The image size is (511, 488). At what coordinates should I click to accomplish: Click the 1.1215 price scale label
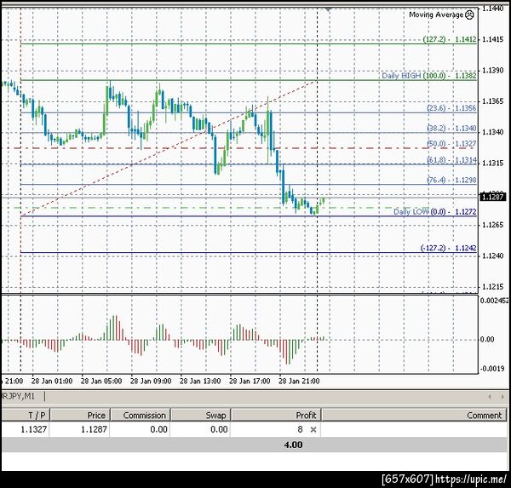[492, 287]
